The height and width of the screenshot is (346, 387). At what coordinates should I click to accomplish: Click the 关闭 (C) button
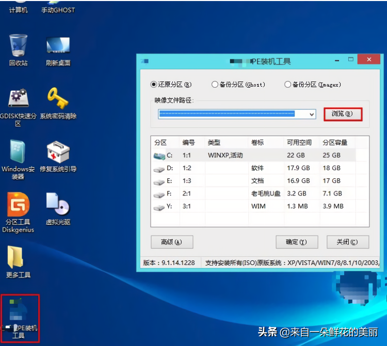click(348, 242)
